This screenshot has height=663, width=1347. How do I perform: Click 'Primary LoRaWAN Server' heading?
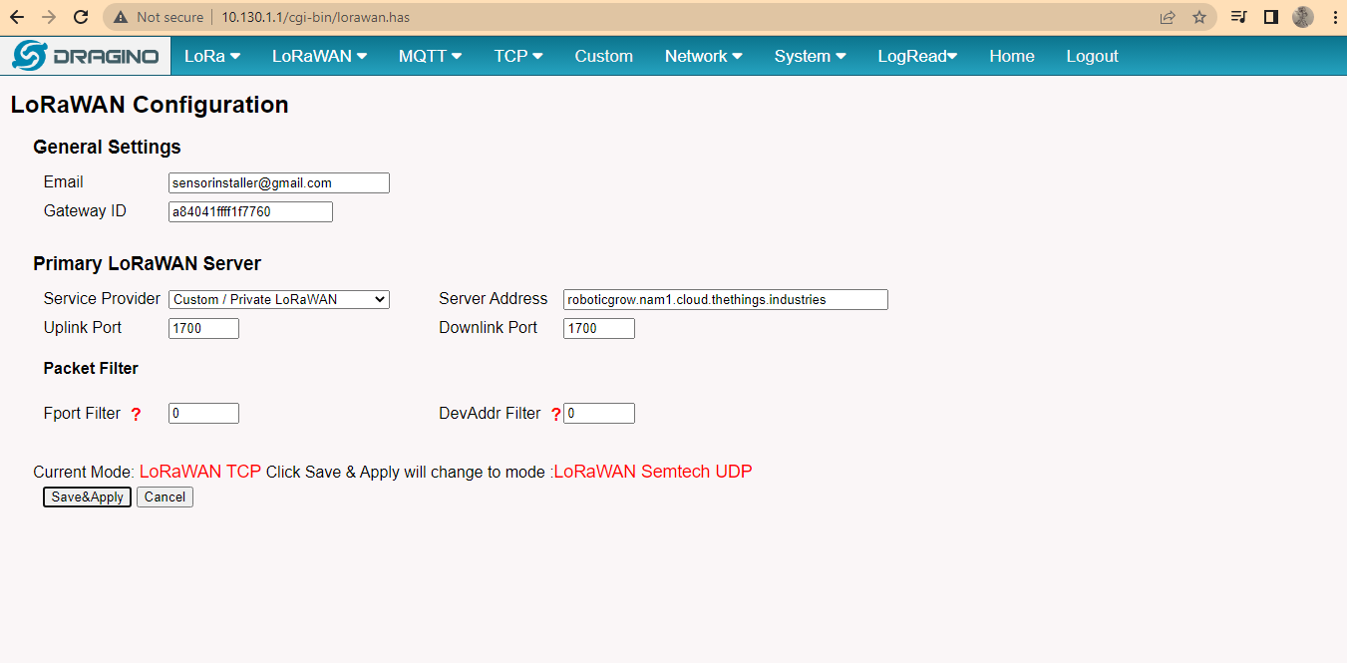[x=147, y=264]
